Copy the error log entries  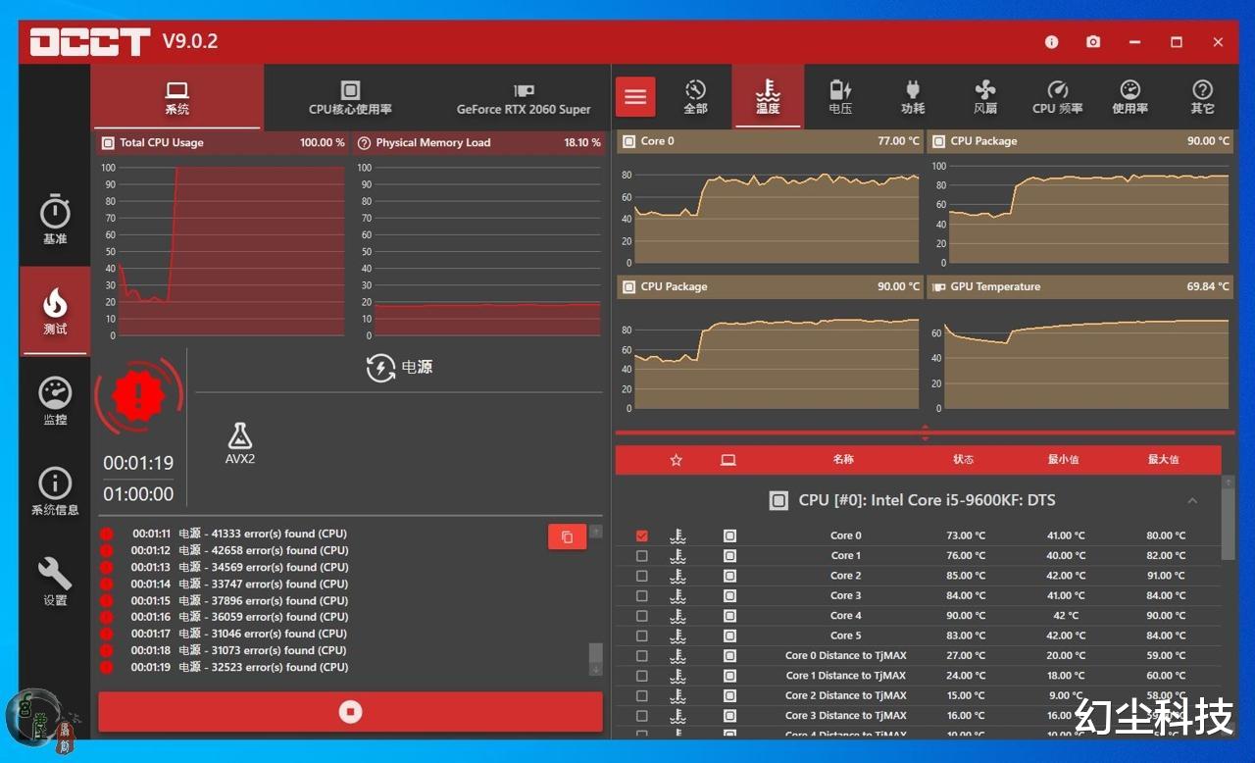(x=567, y=536)
